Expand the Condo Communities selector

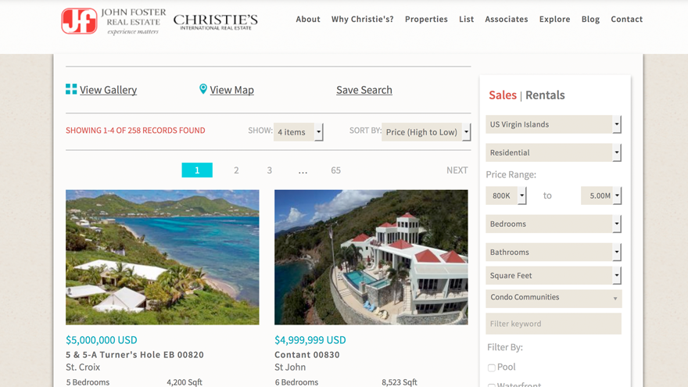(x=554, y=299)
